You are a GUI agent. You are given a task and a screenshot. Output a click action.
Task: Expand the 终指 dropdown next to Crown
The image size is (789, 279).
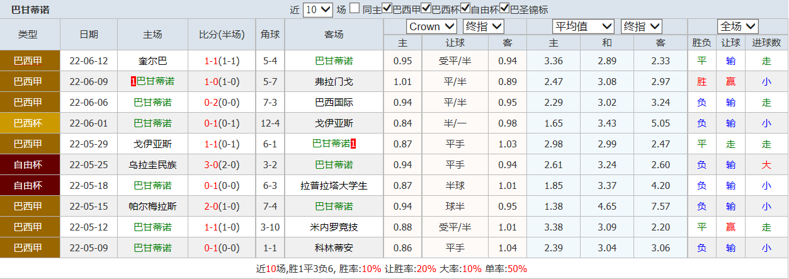(x=483, y=26)
